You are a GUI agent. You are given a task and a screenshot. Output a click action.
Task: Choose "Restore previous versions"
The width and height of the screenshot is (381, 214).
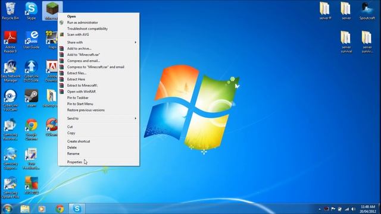pyautogui.click(x=99, y=110)
